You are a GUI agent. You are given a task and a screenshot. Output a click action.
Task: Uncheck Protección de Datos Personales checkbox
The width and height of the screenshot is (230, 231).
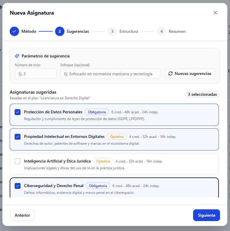(18, 112)
